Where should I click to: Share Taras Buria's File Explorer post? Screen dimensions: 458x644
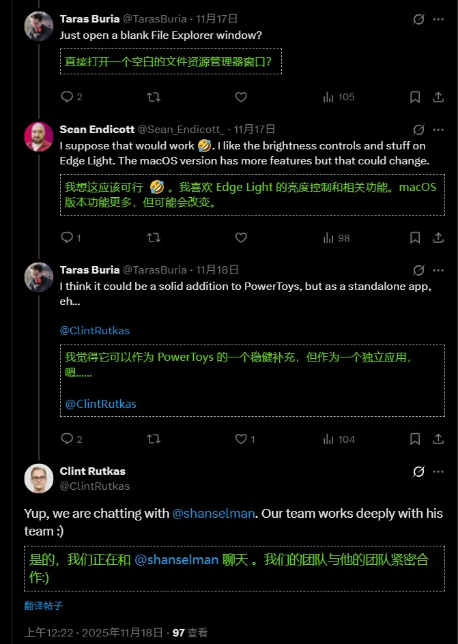[438, 97]
